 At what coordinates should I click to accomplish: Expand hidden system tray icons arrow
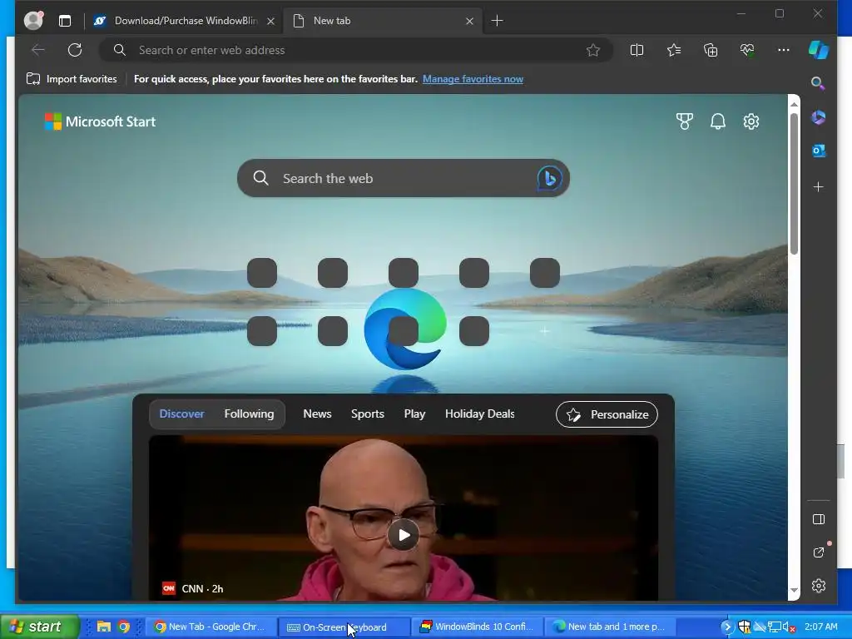(726, 627)
